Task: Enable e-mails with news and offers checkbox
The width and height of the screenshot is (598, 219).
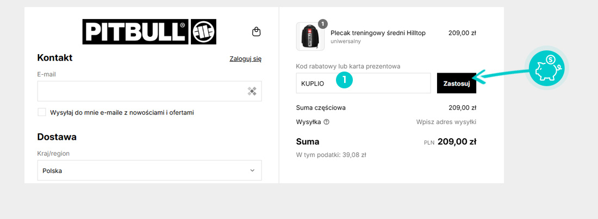Action: pyautogui.click(x=42, y=112)
